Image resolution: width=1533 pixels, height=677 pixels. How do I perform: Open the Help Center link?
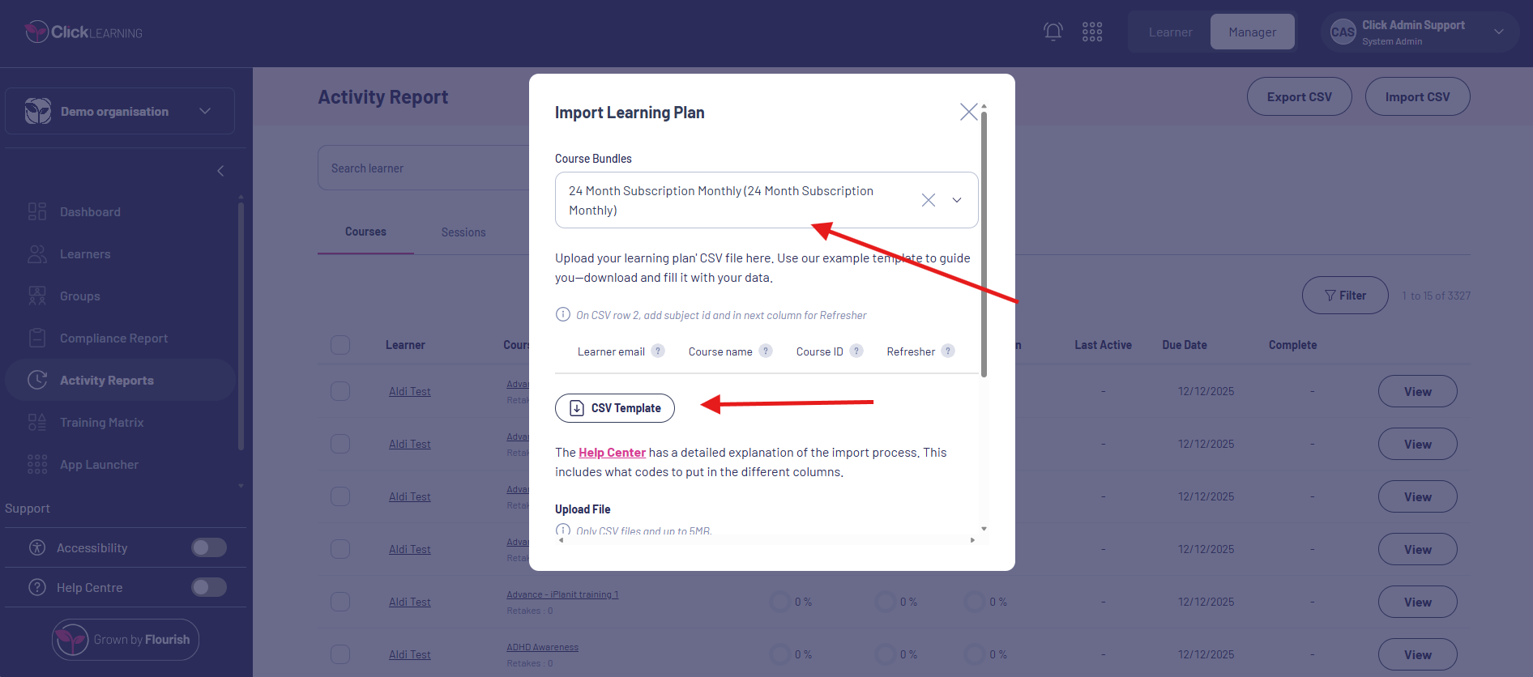pos(612,453)
